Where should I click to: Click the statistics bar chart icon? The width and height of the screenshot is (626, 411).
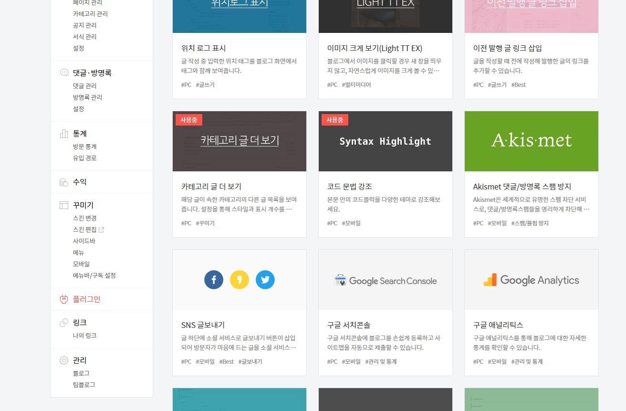(64, 134)
